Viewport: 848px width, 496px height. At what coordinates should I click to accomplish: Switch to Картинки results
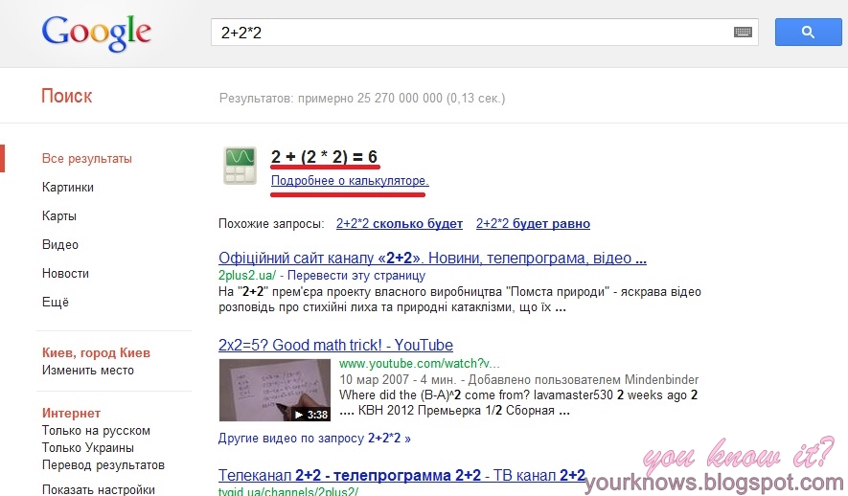pos(68,188)
